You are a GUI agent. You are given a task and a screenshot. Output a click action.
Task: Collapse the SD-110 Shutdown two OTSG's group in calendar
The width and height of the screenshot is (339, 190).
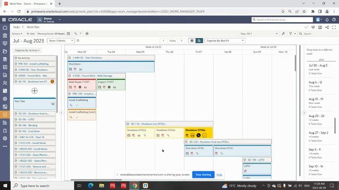point(128,123)
